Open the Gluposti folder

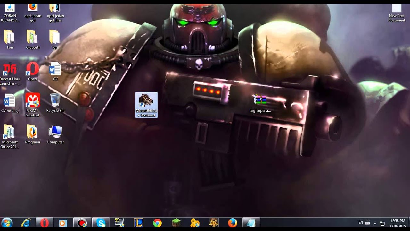(x=33, y=40)
